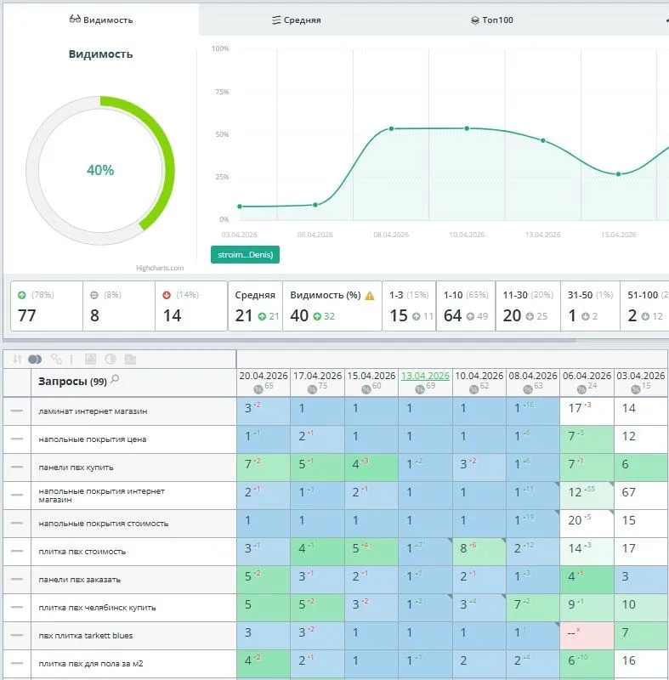Expand the row 'плитка пвх стоимость'
The width and height of the screenshot is (669, 680).
click(x=16, y=551)
